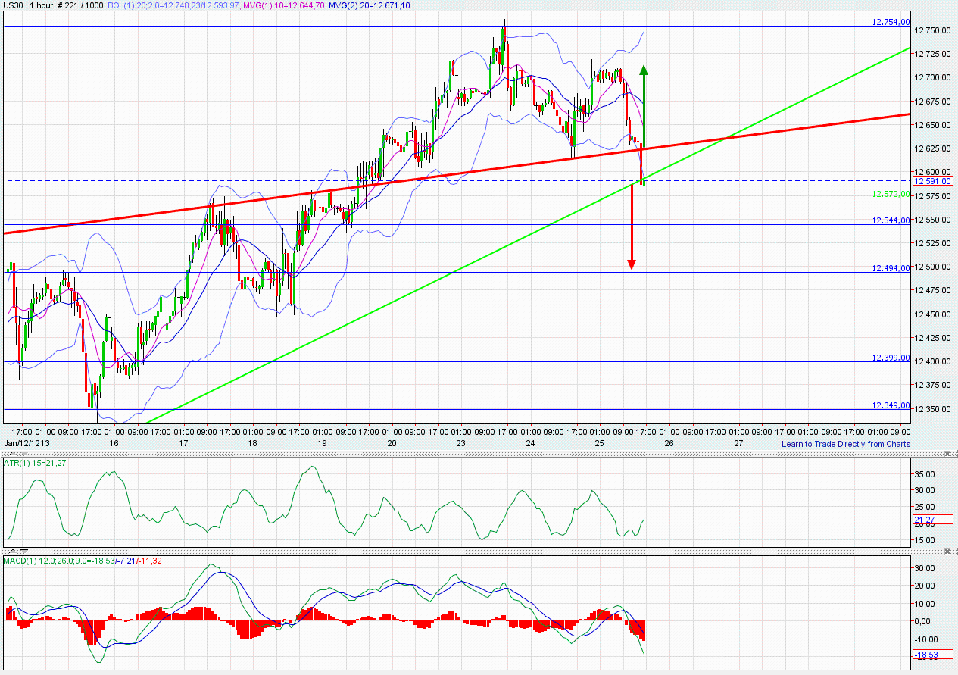This screenshot has height=675, width=958.
Task: Click the 12.399,00 horizontal line label
Action: pos(891,358)
